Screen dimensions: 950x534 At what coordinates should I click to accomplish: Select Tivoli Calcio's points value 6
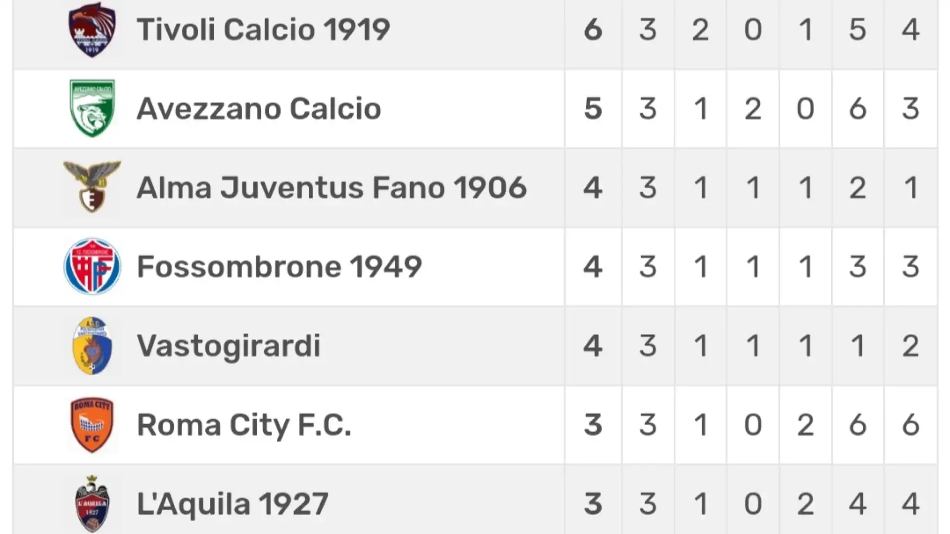593,29
